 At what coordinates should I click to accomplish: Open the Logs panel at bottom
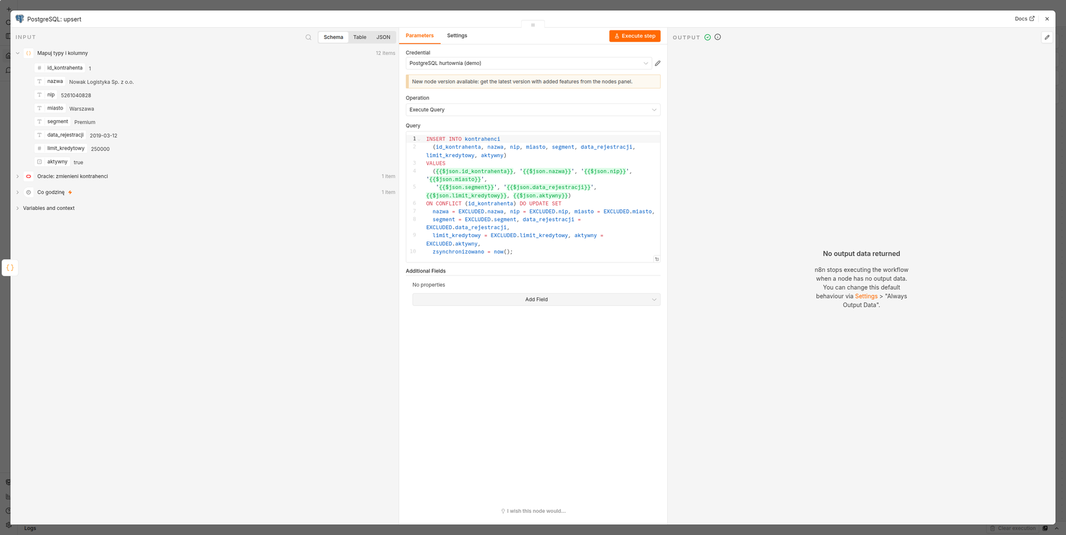(30, 528)
